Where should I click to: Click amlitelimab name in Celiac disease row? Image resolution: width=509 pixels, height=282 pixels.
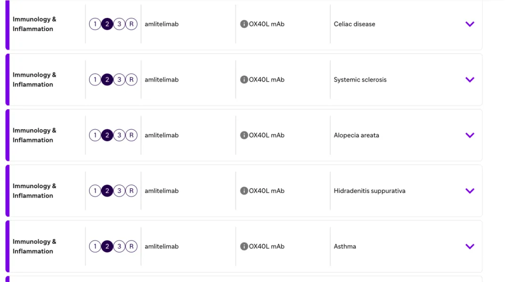click(162, 24)
